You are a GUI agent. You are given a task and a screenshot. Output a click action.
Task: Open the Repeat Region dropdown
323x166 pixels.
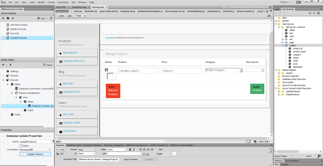(x=283, y=156)
